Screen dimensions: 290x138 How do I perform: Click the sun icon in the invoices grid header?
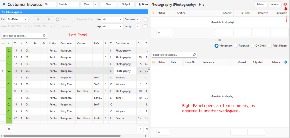coord(3,43)
